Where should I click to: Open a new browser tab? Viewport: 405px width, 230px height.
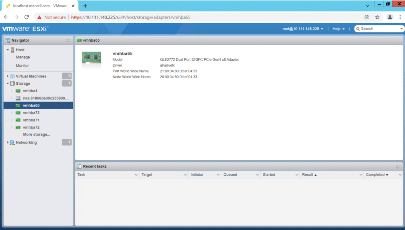(x=85, y=6)
